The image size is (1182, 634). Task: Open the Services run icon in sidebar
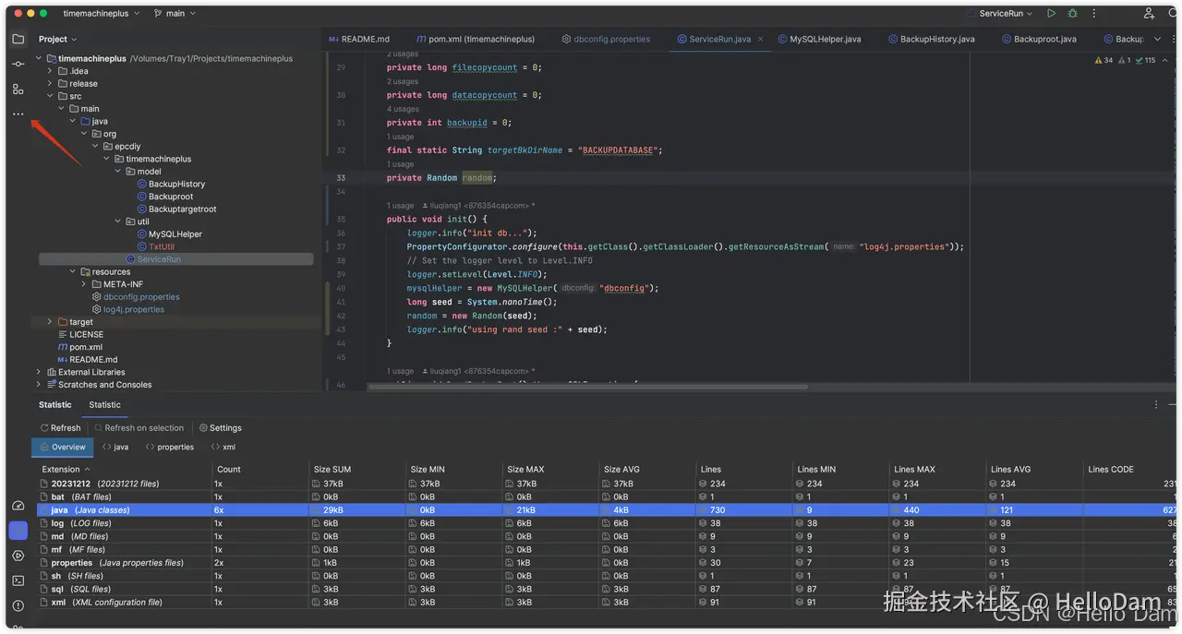coord(18,556)
